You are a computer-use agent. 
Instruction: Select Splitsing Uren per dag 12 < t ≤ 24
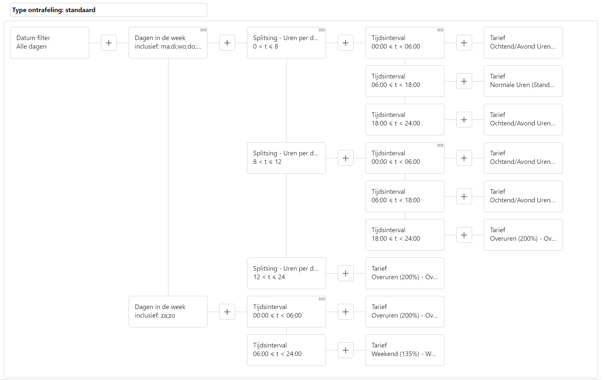click(287, 273)
